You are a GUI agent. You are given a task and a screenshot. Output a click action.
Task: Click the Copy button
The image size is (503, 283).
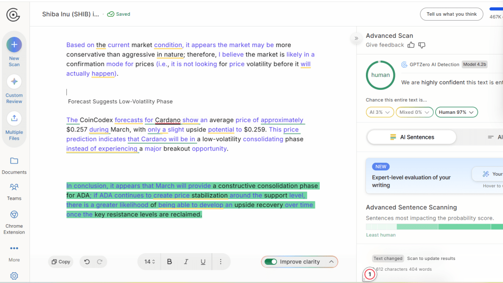pos(61,262)
